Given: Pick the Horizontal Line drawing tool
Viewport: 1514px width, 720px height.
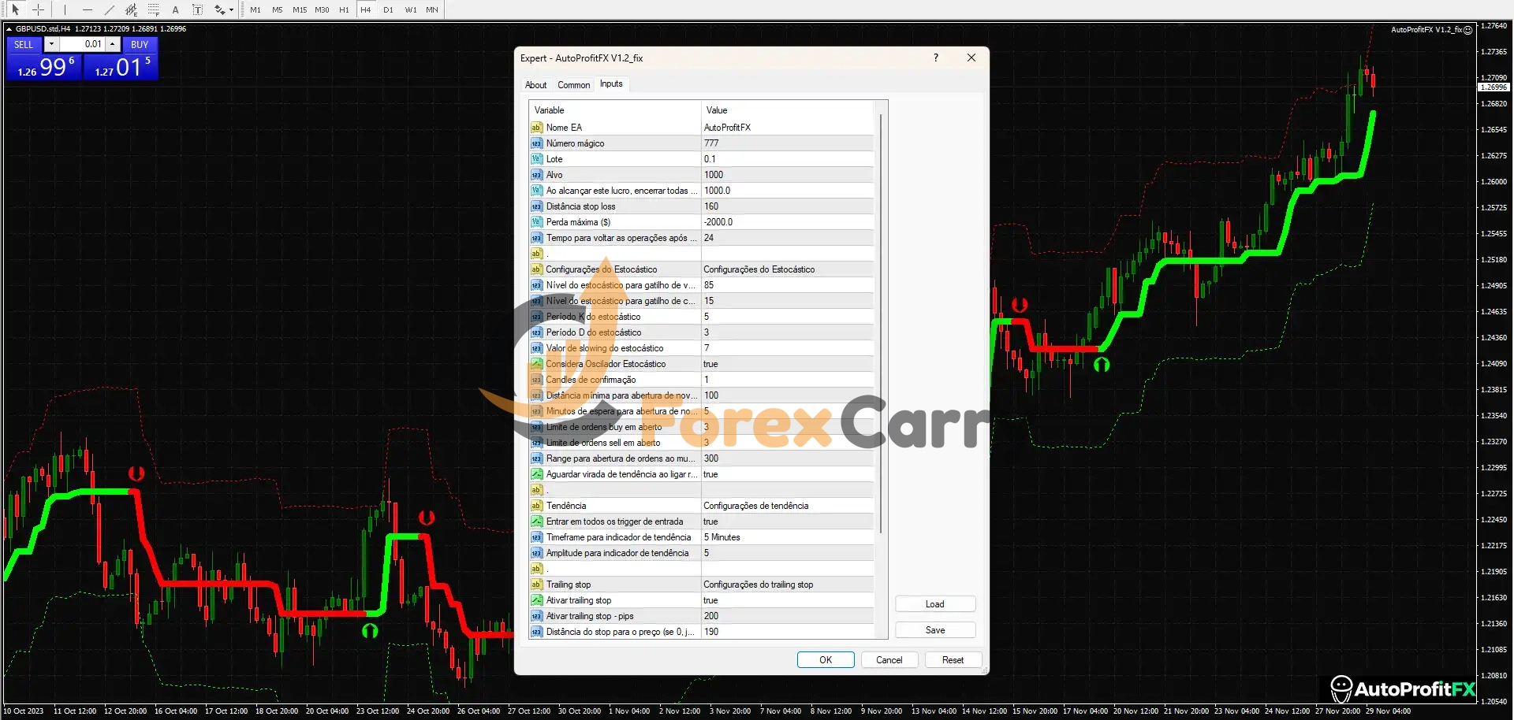Looking at the screenshot, I should 87,9.
